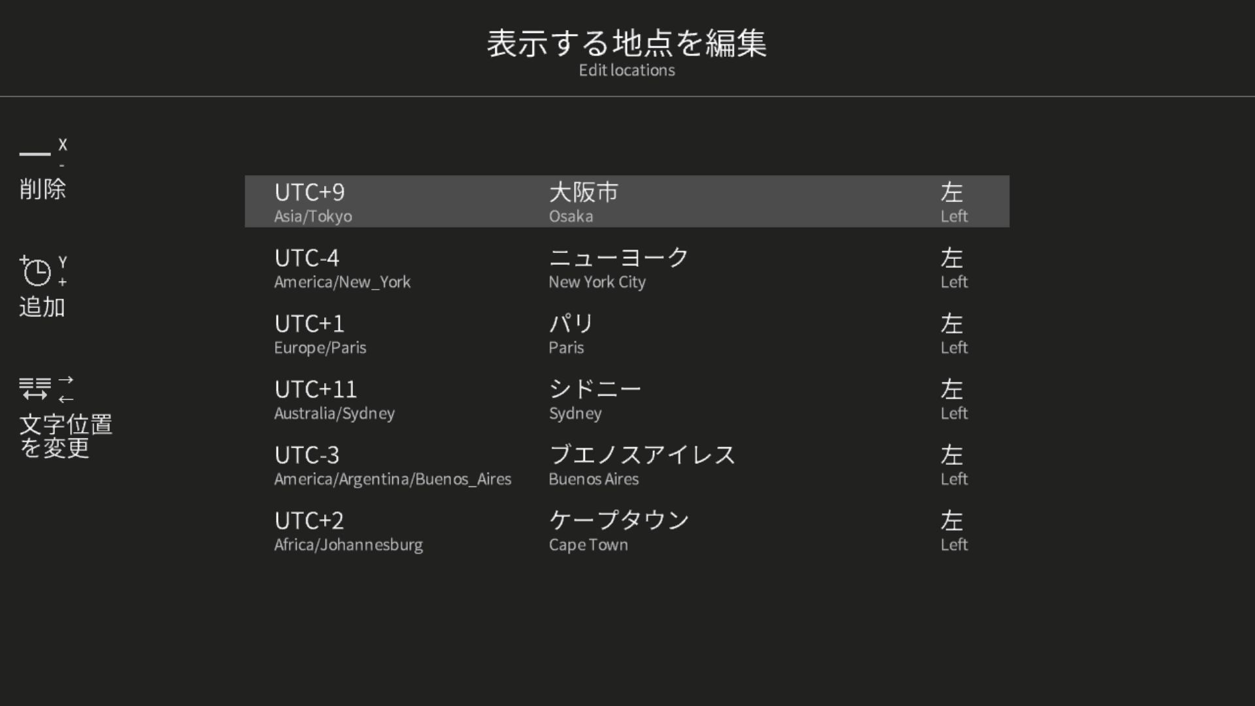
Task: Click the 文字位置を変更 label
Action: (x=65, y=436)
